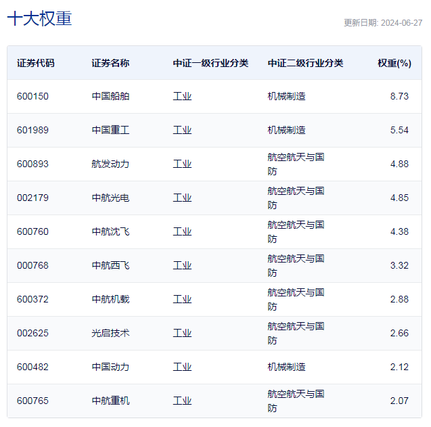Click the 十大权重 heading
Screen dimensions: 431x427
(x=39, y=19)
